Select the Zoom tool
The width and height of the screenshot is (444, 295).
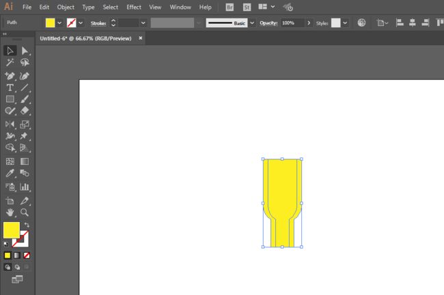(25, 213)
